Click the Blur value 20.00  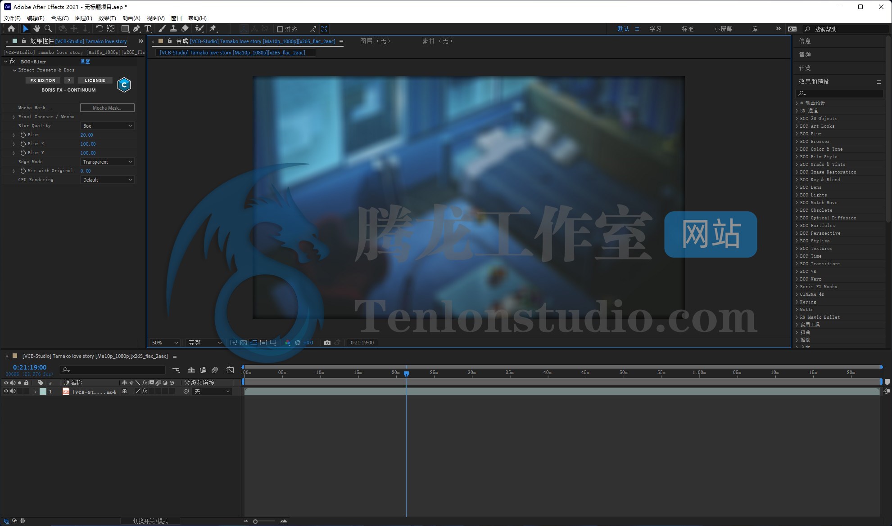tap(87, 135)
